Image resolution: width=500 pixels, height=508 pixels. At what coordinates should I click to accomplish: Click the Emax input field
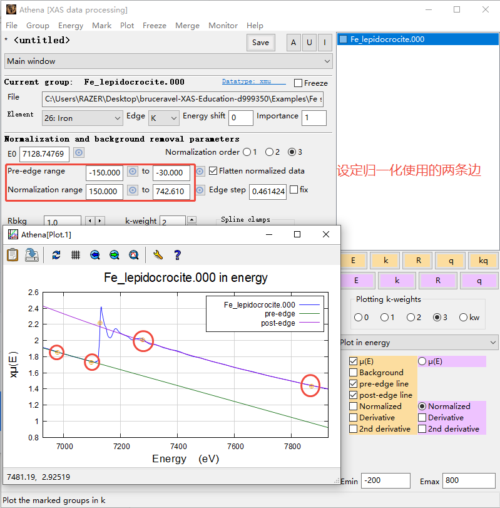pos(469,481)
